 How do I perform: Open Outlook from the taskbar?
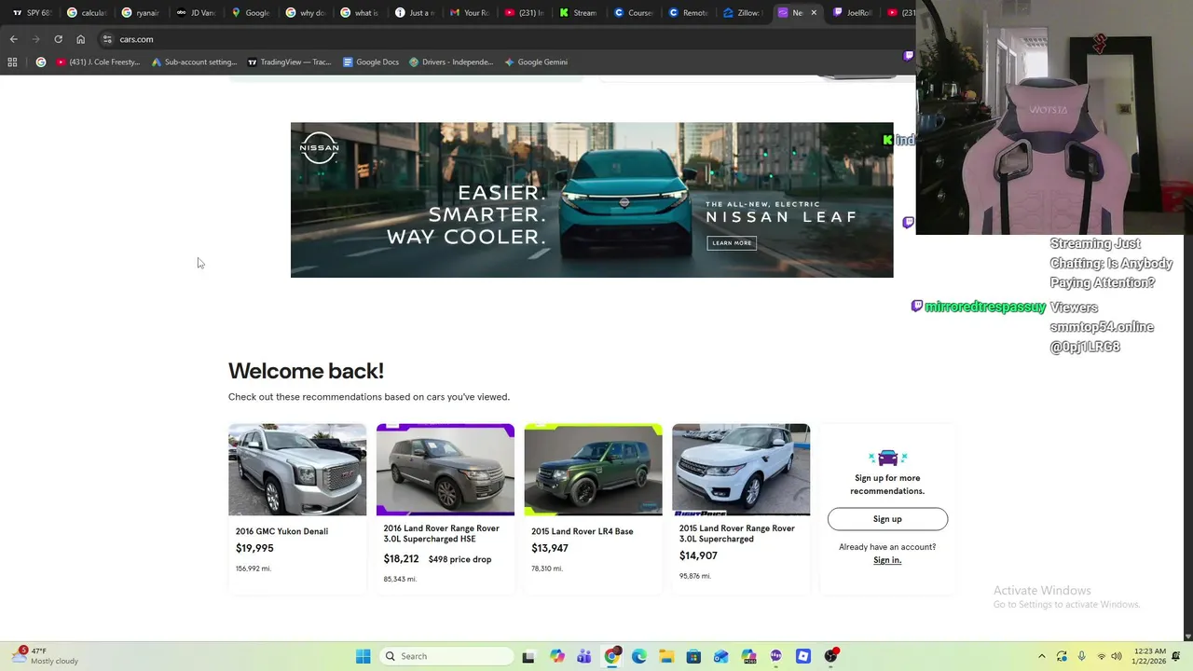pos(720,656)
